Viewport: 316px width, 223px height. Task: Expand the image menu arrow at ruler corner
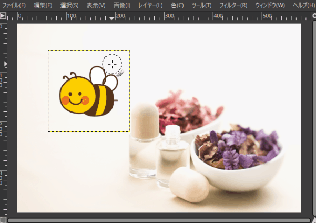point(3,16)
